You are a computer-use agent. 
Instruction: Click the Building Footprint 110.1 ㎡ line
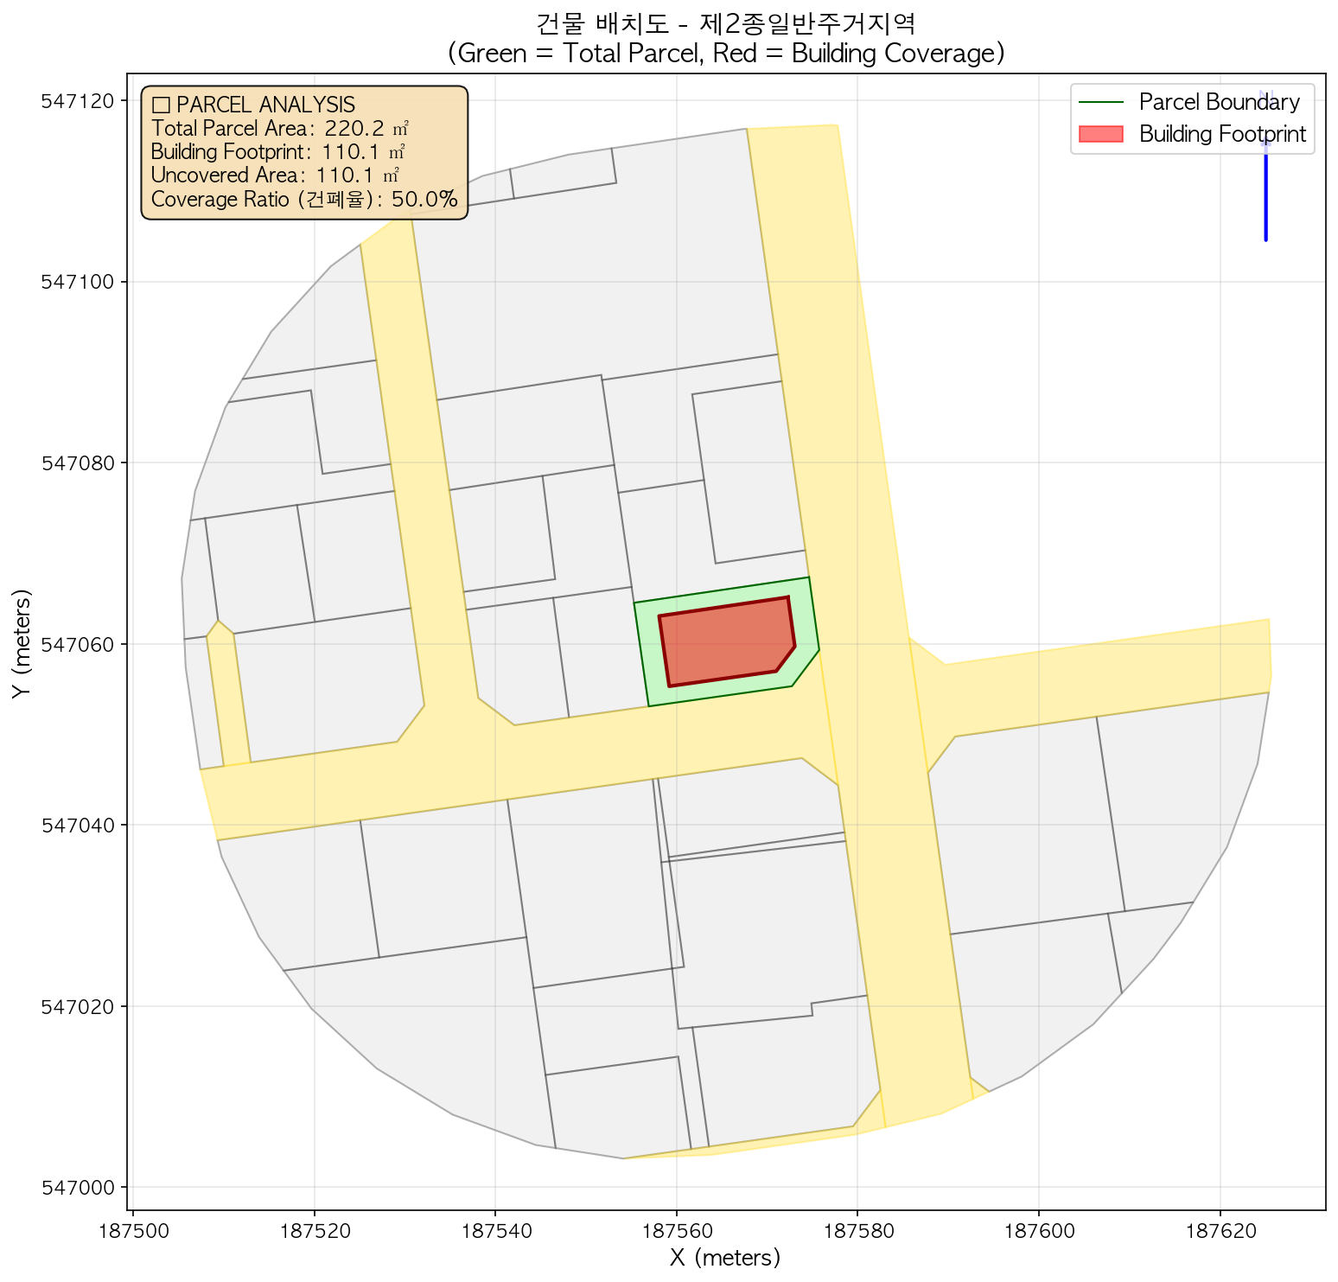point(277,152)
